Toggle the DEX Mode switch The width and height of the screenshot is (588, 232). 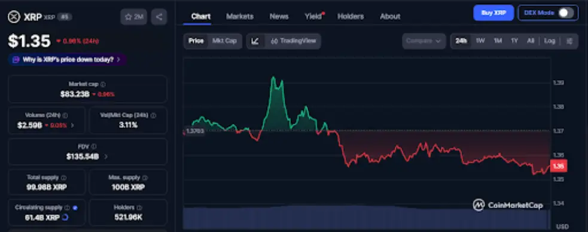click(x=566, y=13)
